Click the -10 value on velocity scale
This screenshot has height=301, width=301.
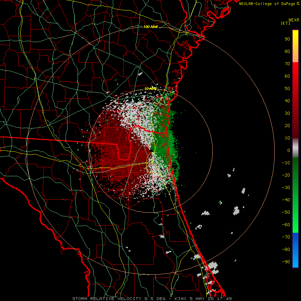pos(286,163)
